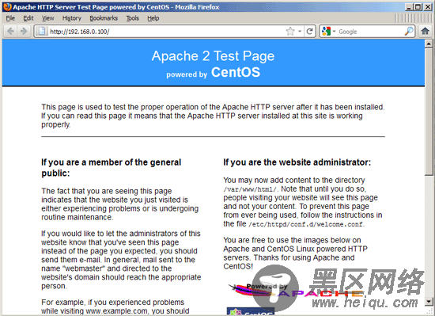435x316 pixels.
Task: Open the address bar history dropdown arrow
Action: 300,32
